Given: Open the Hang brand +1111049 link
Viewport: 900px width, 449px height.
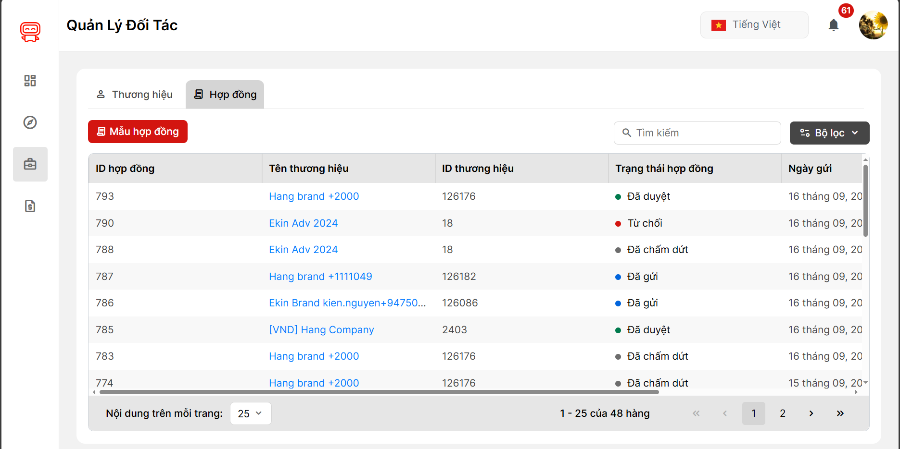Looking at the screenshot, I should [x=320, y=277].
